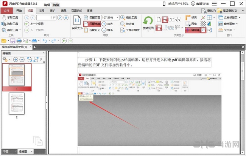Open 平移和缩放 pan and zoom
The height and width of the screenshot is (156, 246).
tap(130, 30)
